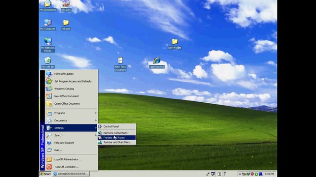Select the captiveportal Internet Explorer shortcut
Viewport: 316px width, 177px height.
coord(157,62)
